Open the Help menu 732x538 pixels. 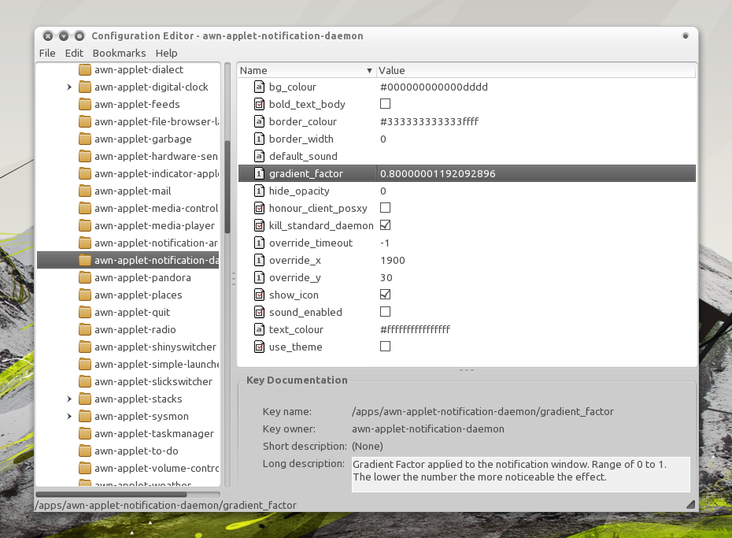(166, 54)
